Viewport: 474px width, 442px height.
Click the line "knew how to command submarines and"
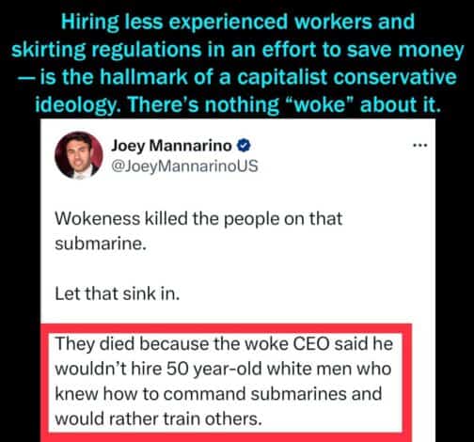coord(218,394)
